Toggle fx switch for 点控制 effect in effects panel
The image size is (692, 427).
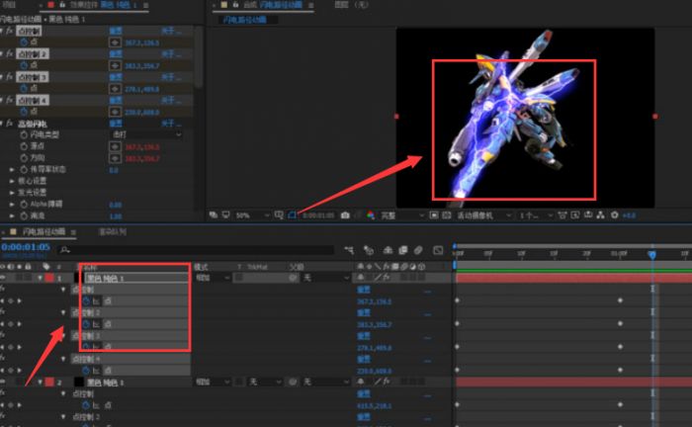pos(10,32)
